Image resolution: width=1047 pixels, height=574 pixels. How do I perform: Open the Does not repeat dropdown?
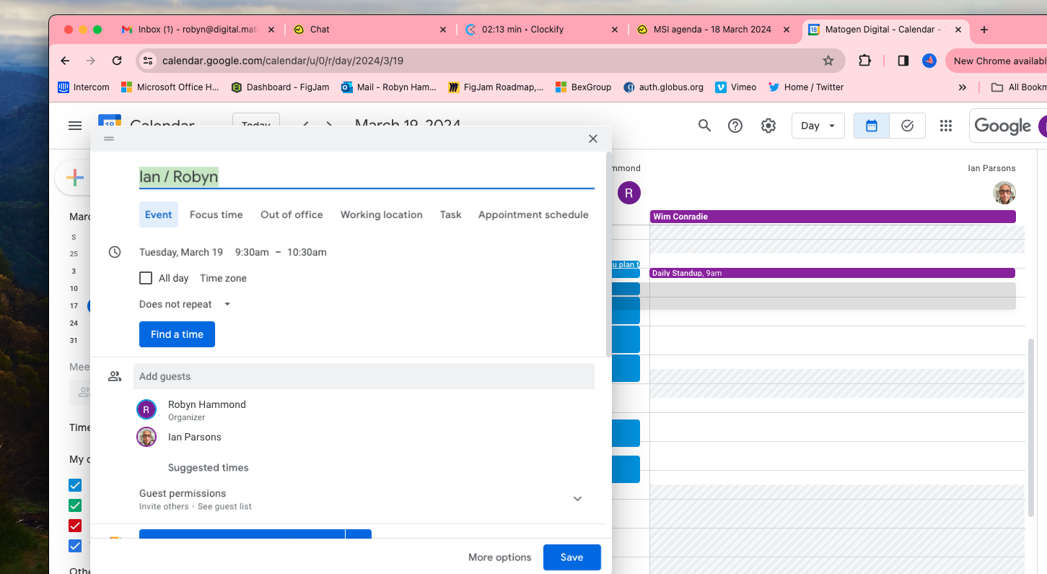tap(185, 304)
